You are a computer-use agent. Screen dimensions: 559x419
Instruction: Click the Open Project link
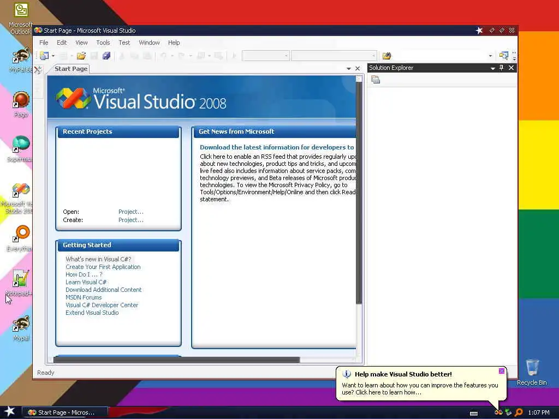pyautogui.click(x=131, y=212)
